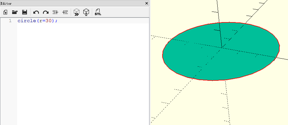
Task: Export the design as STL
Action: point(98,12)
